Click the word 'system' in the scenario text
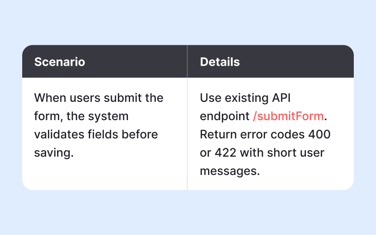The image size is (376, 235). (x=109, y=116)
